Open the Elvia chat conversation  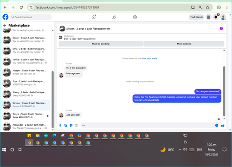coord(26,51)
